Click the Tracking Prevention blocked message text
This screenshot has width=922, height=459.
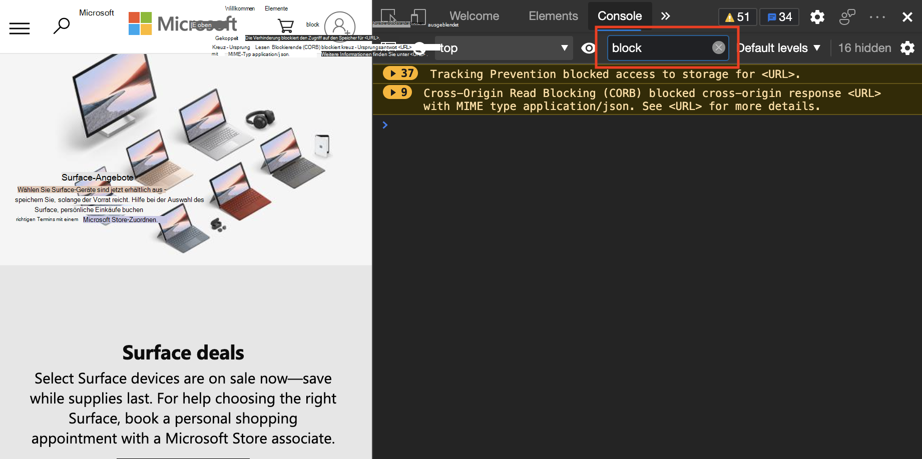pos(615,74)
